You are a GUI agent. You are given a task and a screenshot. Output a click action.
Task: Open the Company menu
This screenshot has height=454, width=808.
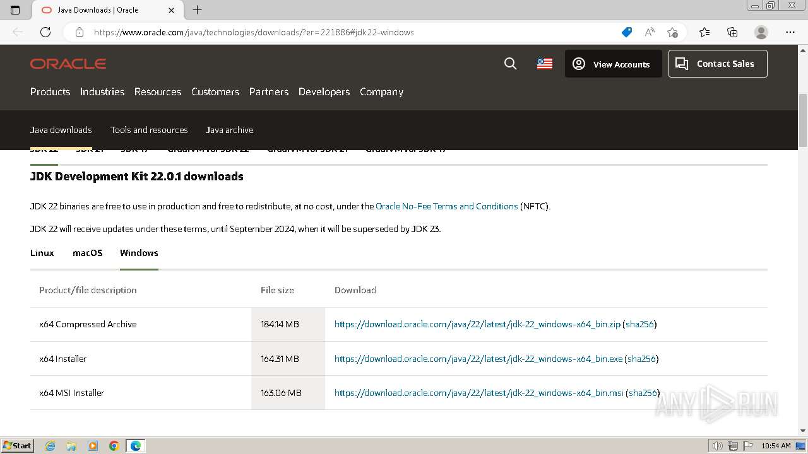coord(381,91)
